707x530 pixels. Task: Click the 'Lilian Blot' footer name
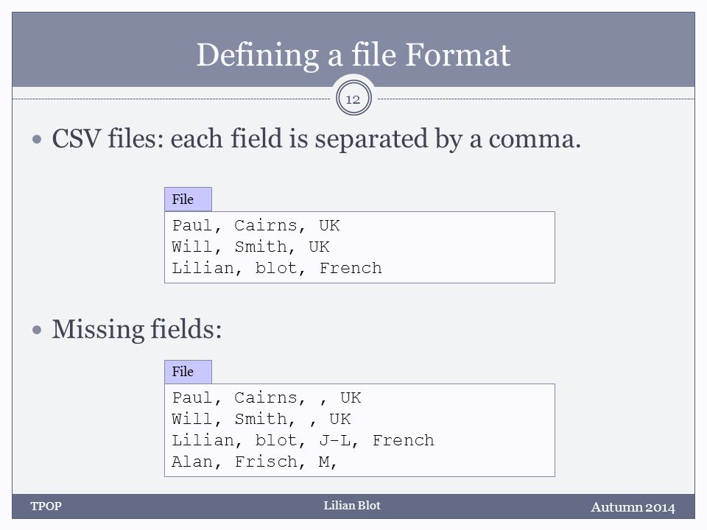click(x=352, y=506)
